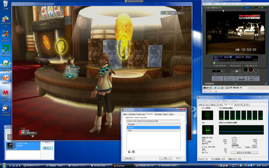Click the RivaTuner title bar icon
This screenshot has height=168, width=269.
122,110
